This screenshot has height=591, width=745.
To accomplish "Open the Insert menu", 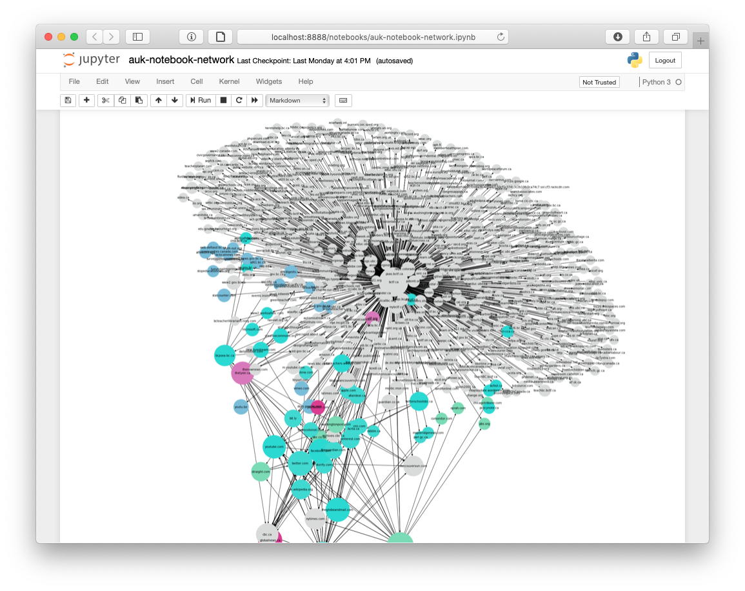I will coord(165,82).
